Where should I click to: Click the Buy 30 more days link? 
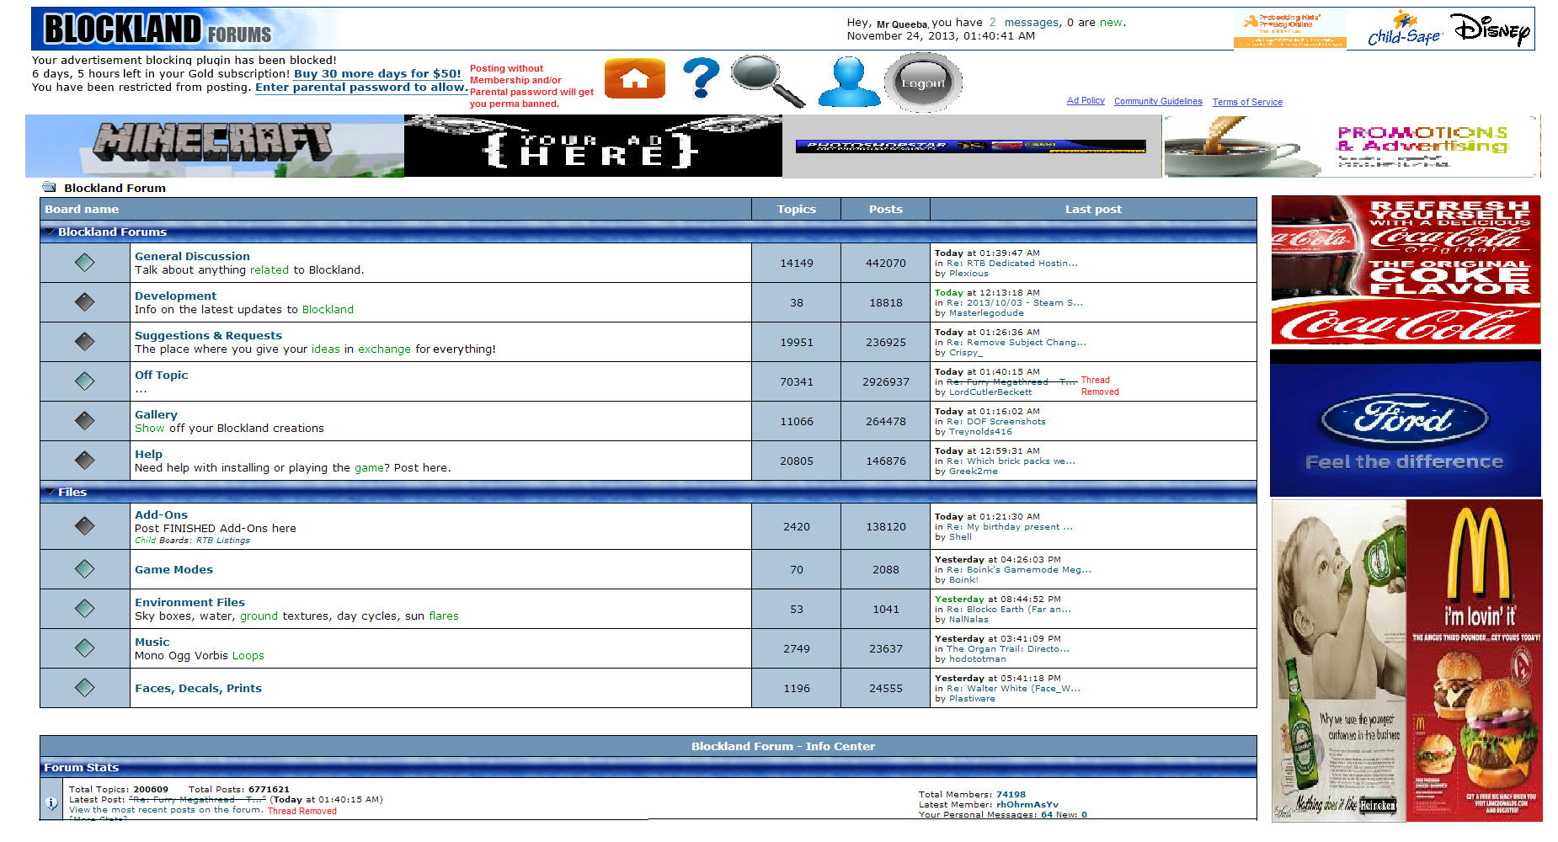tap(376, 73)
